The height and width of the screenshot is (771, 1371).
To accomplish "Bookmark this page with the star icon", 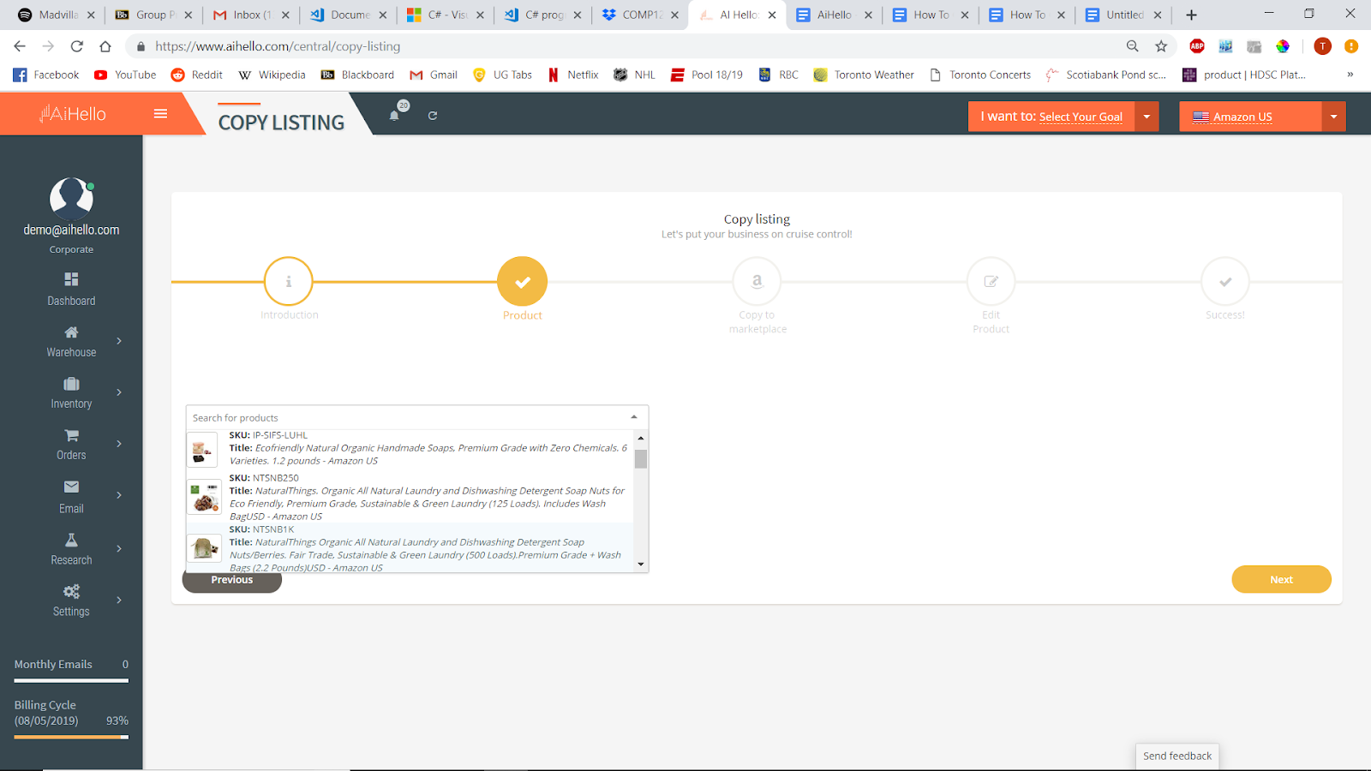I will pyautogui.click(x=1161, y=46).
